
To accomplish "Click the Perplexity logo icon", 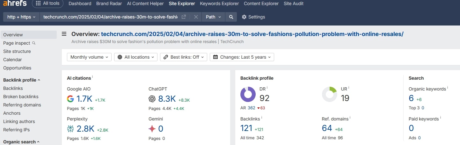I will (x=70, y=129).
